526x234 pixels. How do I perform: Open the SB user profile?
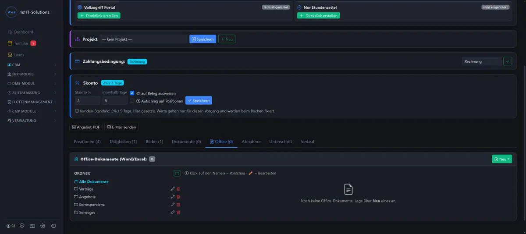(x=11, y=226)
